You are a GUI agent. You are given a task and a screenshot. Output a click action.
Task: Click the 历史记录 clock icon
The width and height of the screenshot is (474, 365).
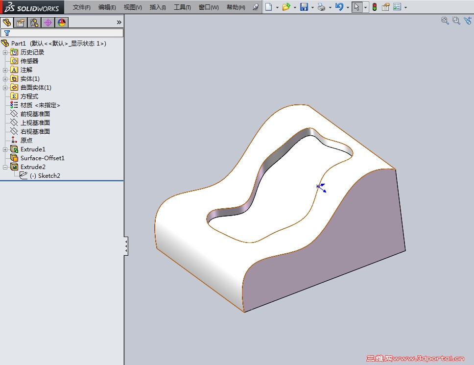click(14, 52)
